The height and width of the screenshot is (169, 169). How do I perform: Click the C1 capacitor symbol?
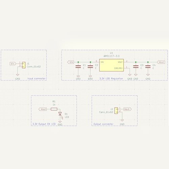[x=78, y=67]
